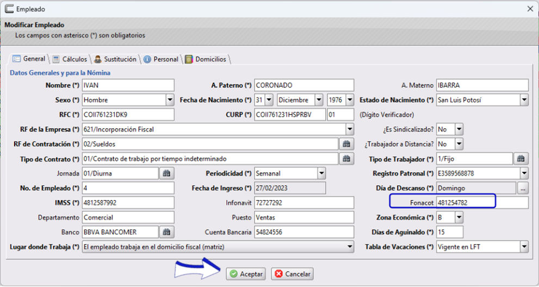Switch to the Domicilios tab
Viewport: 539px width, 287px height.
[206, 59]
